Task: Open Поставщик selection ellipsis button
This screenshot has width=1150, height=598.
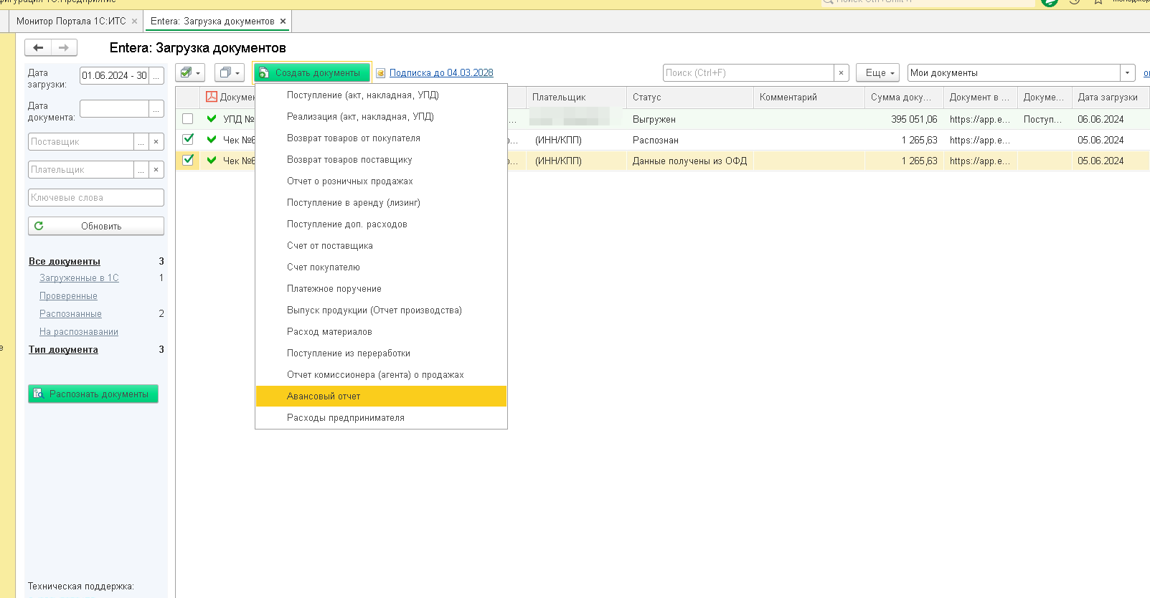Action: click(x=141, y=142)
